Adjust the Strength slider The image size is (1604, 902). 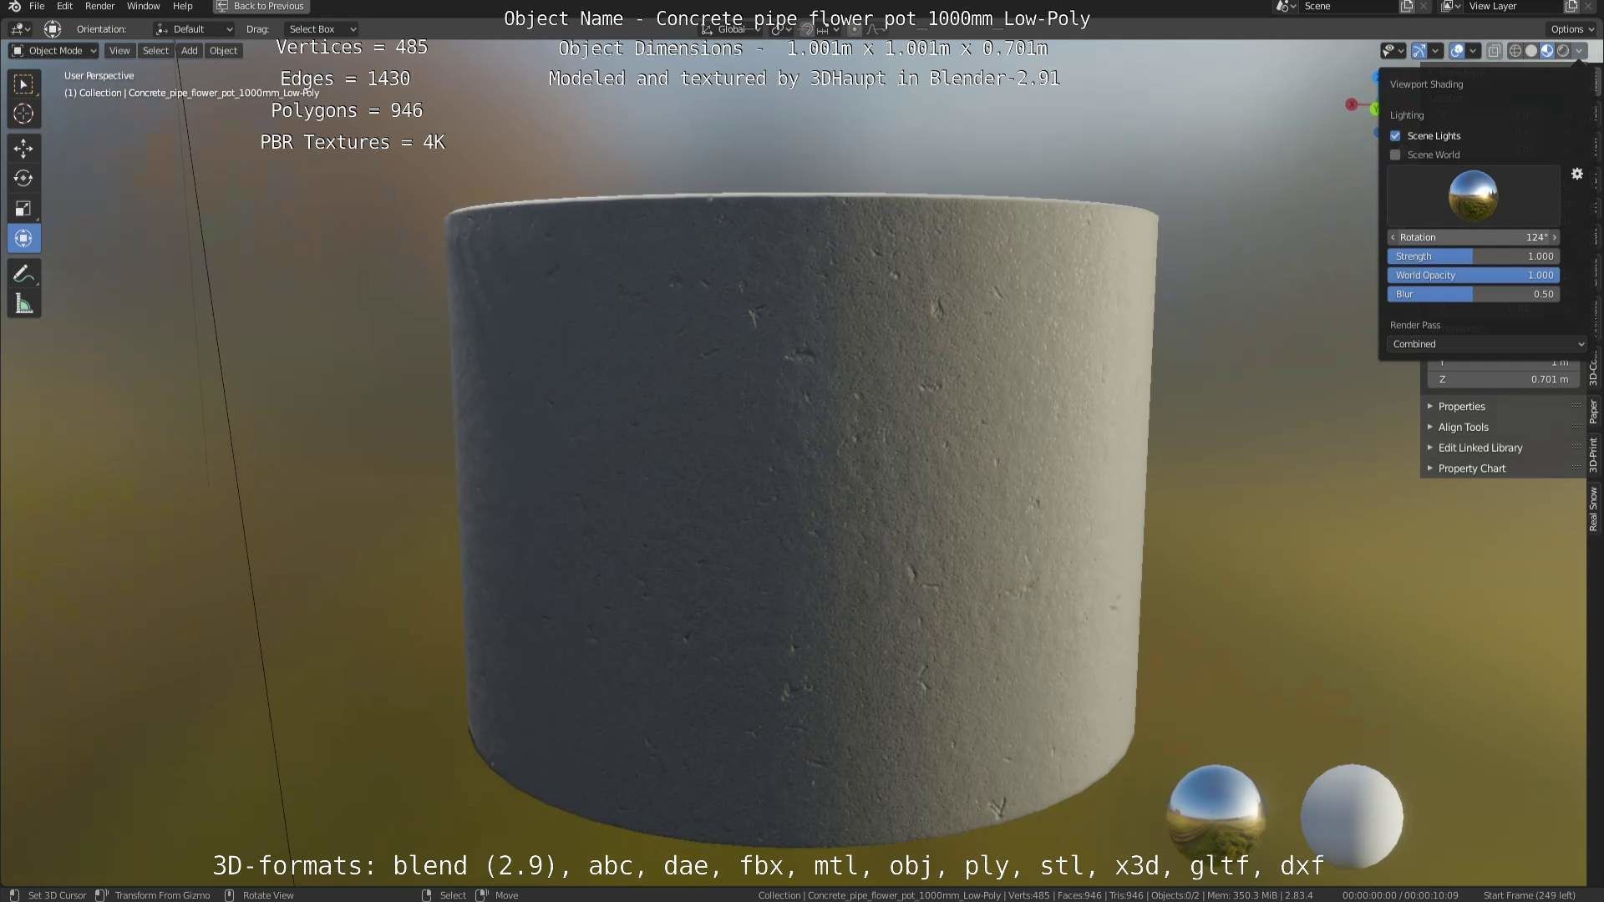pos(1474,256)
